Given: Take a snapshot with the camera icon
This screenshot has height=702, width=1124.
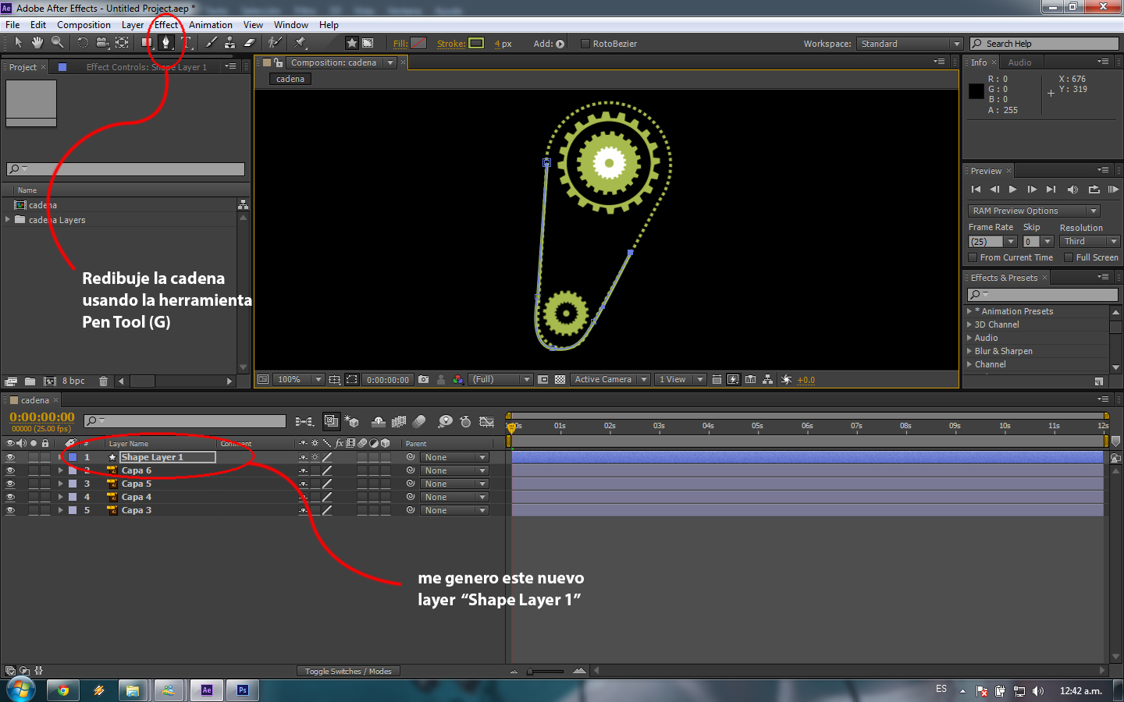Looking at the screenshot, I should pos(424,380).
